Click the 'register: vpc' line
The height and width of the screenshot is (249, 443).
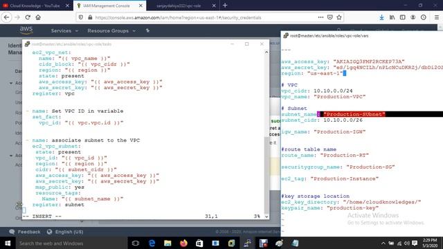pyautogui.click(x=53, y=93)
